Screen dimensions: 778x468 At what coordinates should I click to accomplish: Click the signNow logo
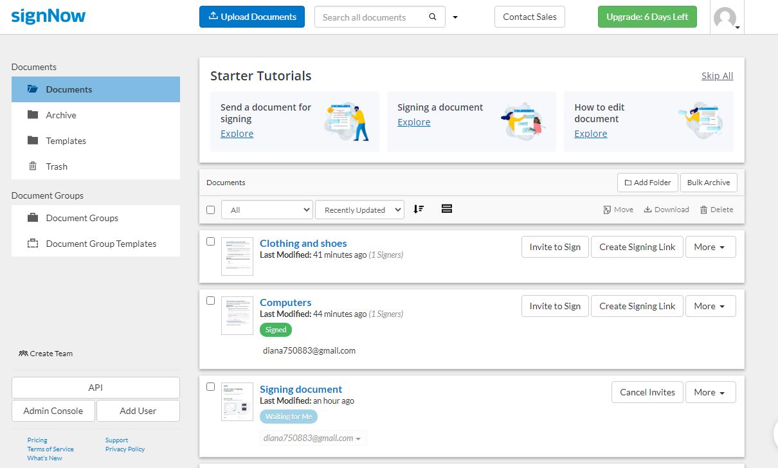48,15
